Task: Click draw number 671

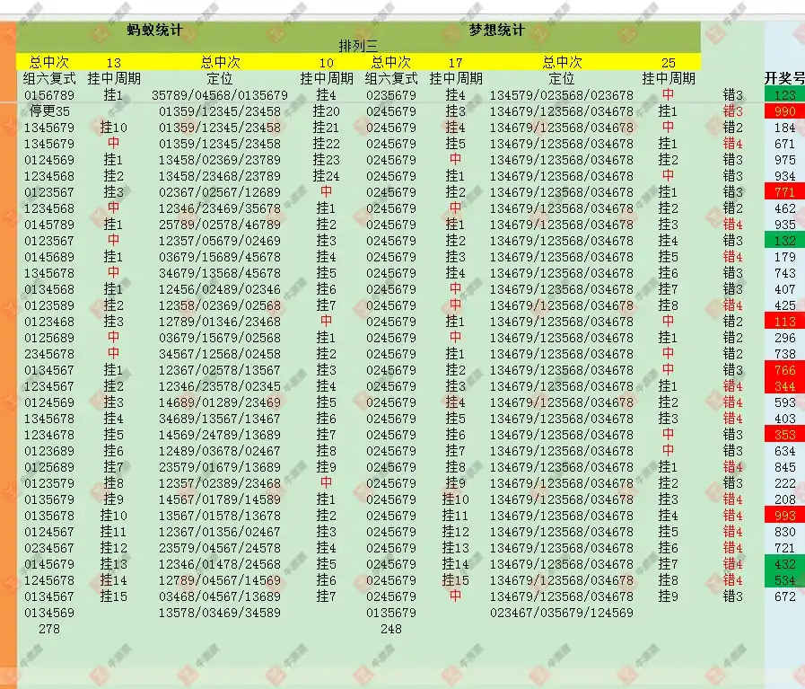Action: point(785,144)
